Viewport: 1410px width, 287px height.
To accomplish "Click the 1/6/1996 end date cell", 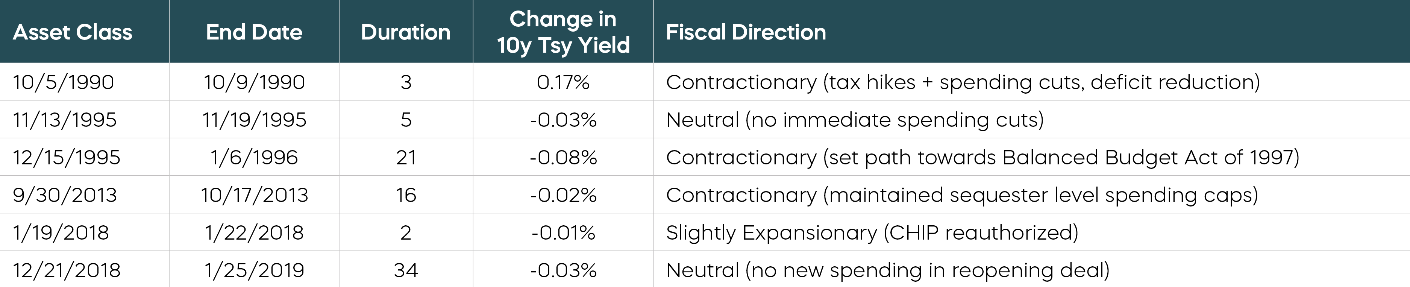I will pyautogui.click(x=254, y=157).
